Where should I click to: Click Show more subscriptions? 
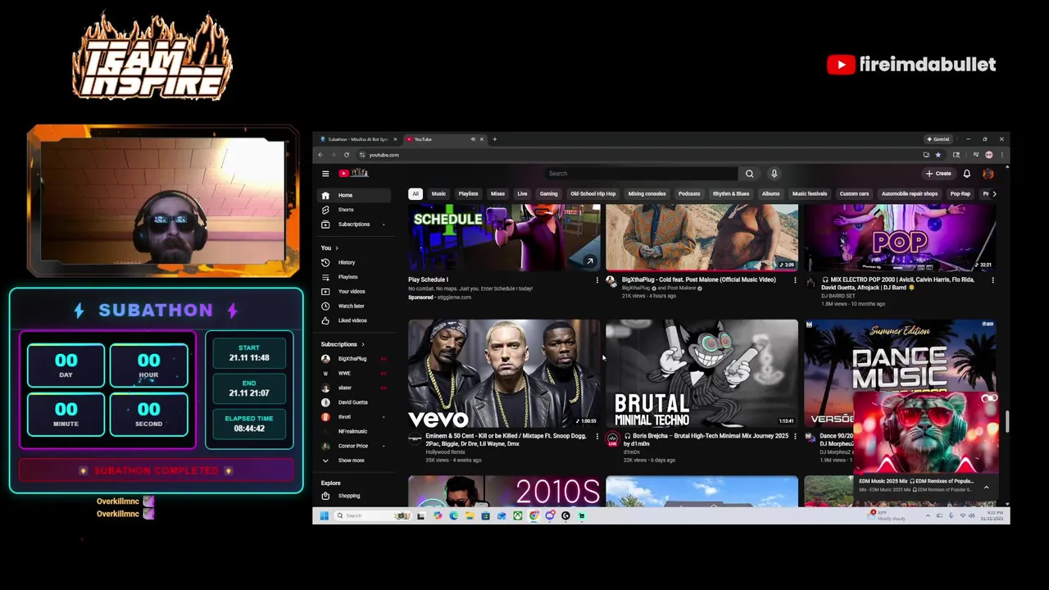pyautogui.click(x=354, y=461)
